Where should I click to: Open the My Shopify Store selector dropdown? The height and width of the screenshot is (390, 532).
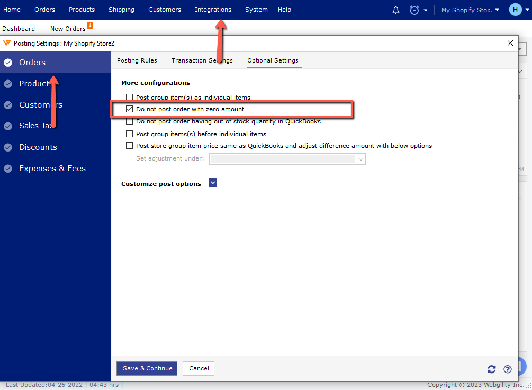[x=470, y=10]
